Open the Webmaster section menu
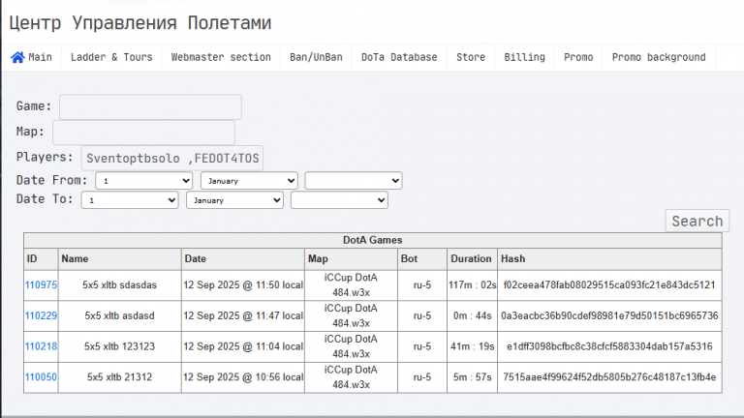744x418 pixels. pyautogui.click(x=221, y=57)
